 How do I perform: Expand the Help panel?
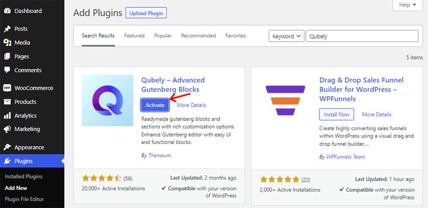click(x=408, y=5)
